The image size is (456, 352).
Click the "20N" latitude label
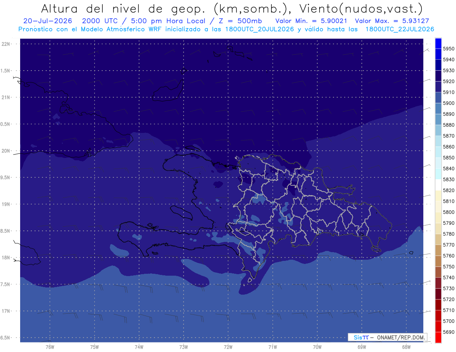[x=6, y=151]
